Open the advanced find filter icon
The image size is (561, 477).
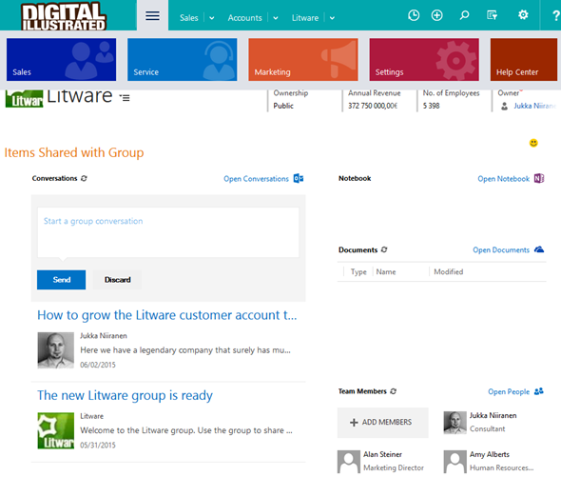(493, 15)
